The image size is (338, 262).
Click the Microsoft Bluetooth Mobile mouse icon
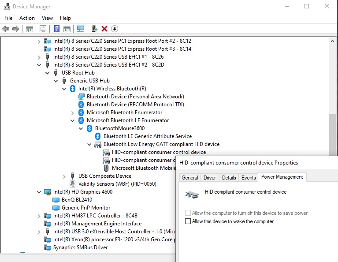click(x=106, y=168)
